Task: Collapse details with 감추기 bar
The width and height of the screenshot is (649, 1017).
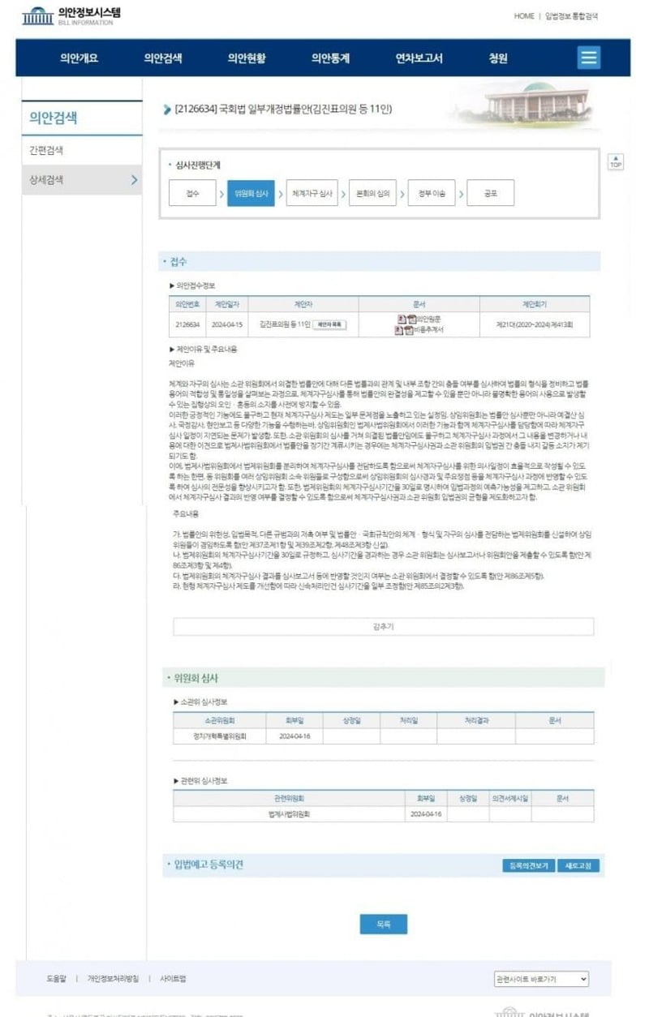Action: click(383, 627)
